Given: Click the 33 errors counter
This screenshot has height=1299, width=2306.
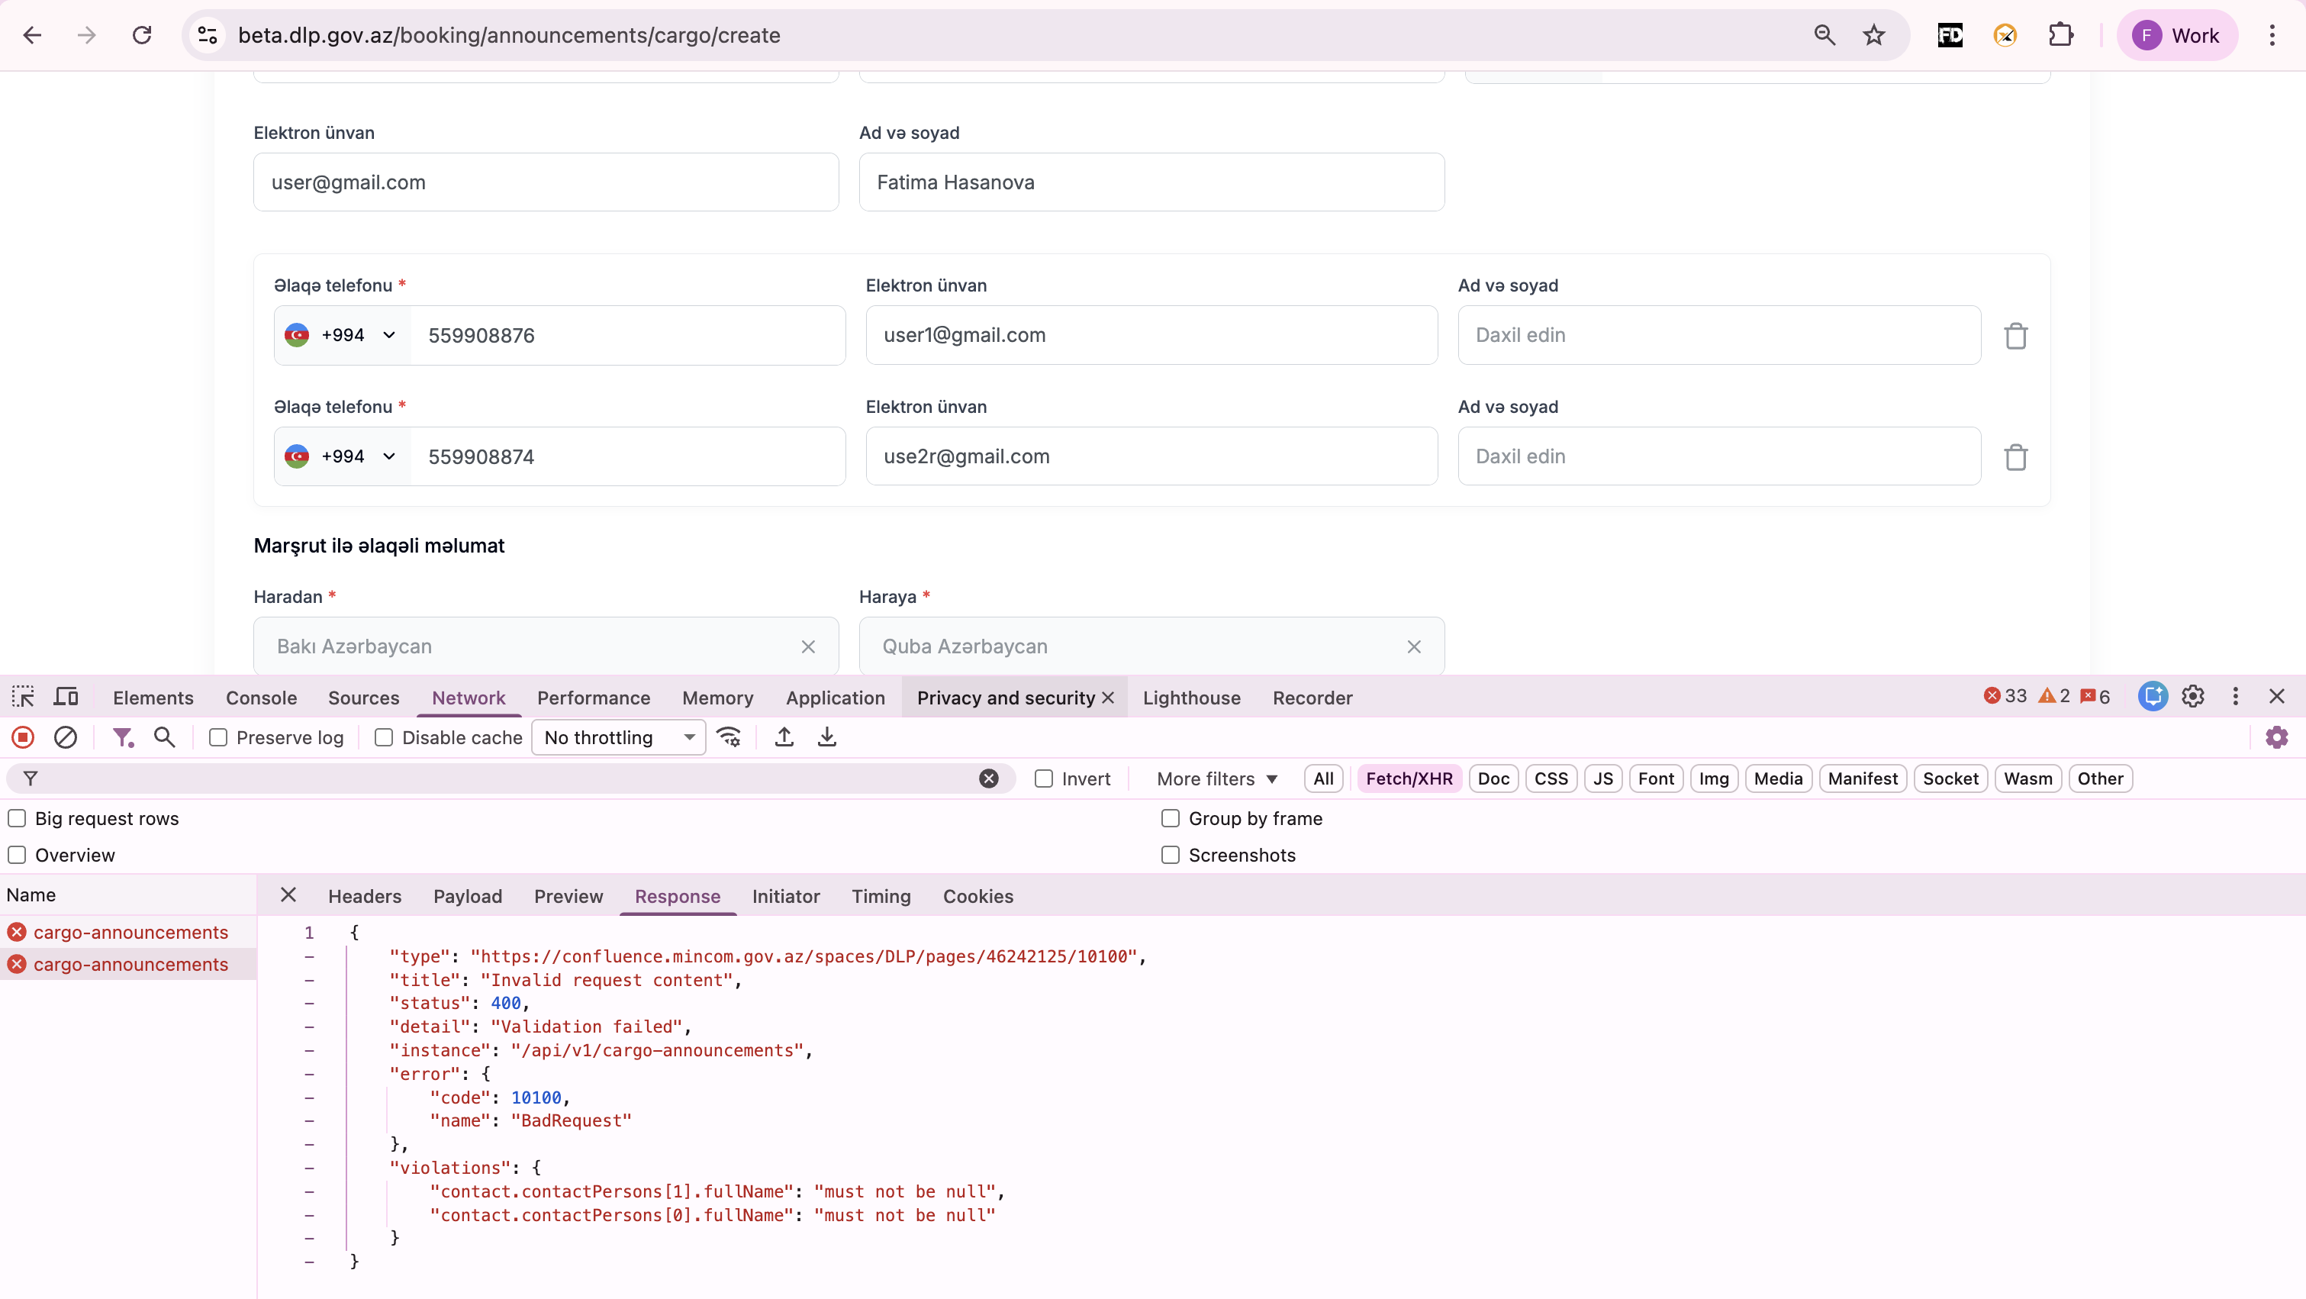Looking at the screenshot, I should [2005, 697].
